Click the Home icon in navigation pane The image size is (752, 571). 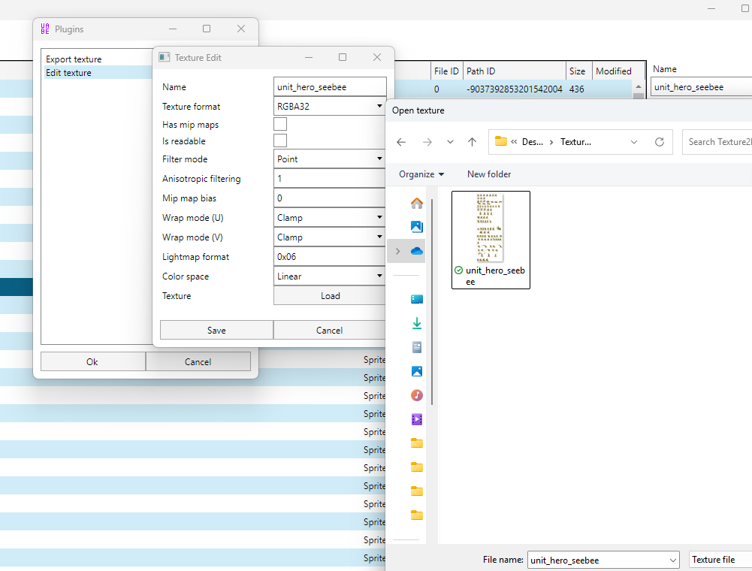[417, 203]
